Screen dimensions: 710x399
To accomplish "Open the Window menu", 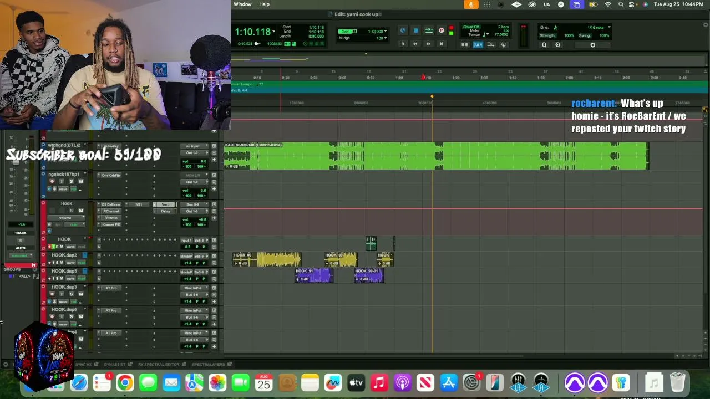I will click(x=242, y=4).
